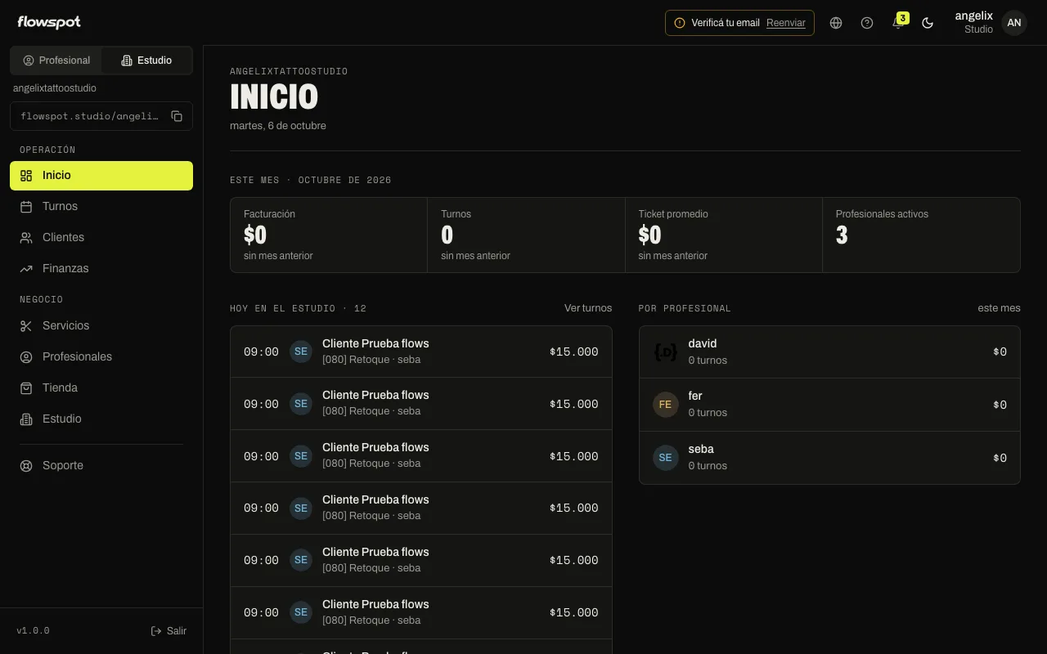1047x654 pixels.
Task: Open Soporte in sidebar
Action: point(101,466)
